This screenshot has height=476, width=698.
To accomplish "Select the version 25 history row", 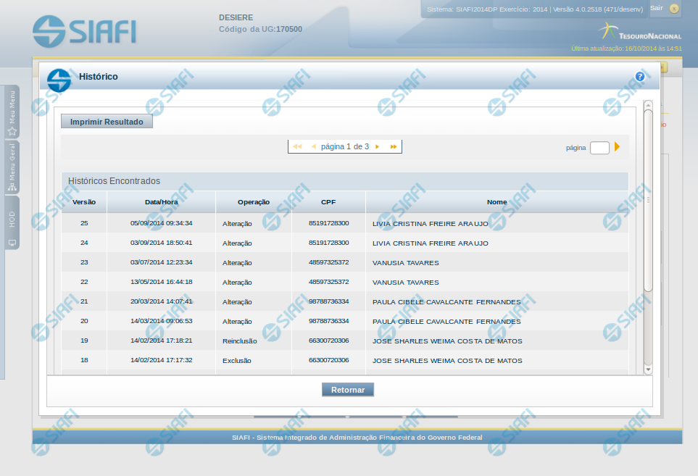I will [344, 223].
